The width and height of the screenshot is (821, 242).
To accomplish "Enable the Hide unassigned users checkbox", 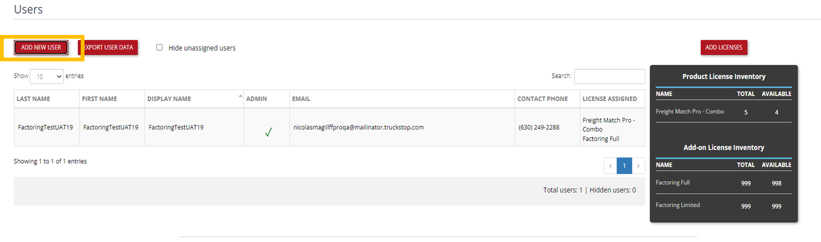I will click(x=159, y=47).
